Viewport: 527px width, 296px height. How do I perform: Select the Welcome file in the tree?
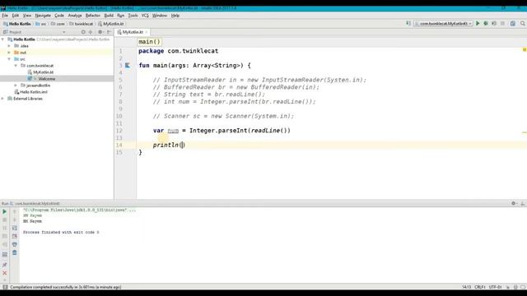click(46, 79)
